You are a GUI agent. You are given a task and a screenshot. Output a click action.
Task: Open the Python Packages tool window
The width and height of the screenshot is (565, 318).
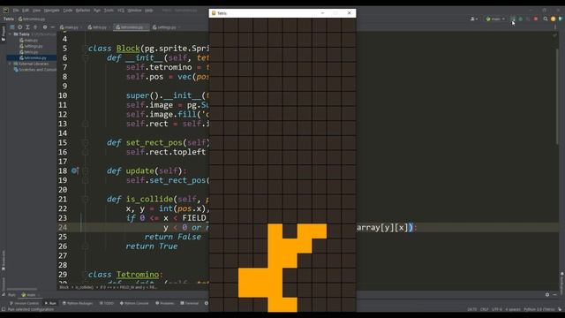point(78,303)
